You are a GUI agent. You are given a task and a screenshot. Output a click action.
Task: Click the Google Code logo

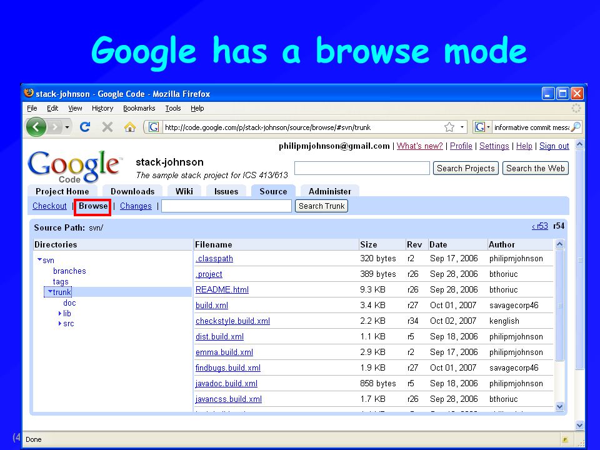coord(74,166)
